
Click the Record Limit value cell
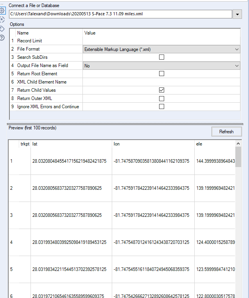coord(161,41)
